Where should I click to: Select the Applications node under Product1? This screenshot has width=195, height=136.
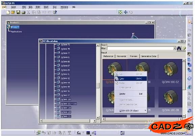click(16, 32)
